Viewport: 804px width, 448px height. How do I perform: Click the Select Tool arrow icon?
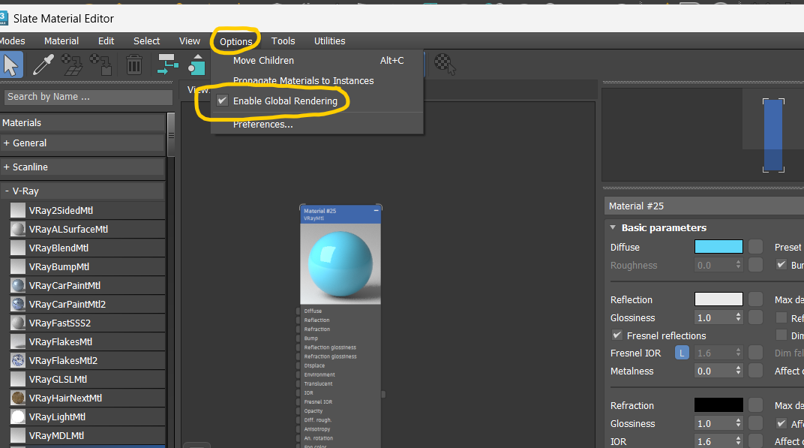[x=11, y=65]
